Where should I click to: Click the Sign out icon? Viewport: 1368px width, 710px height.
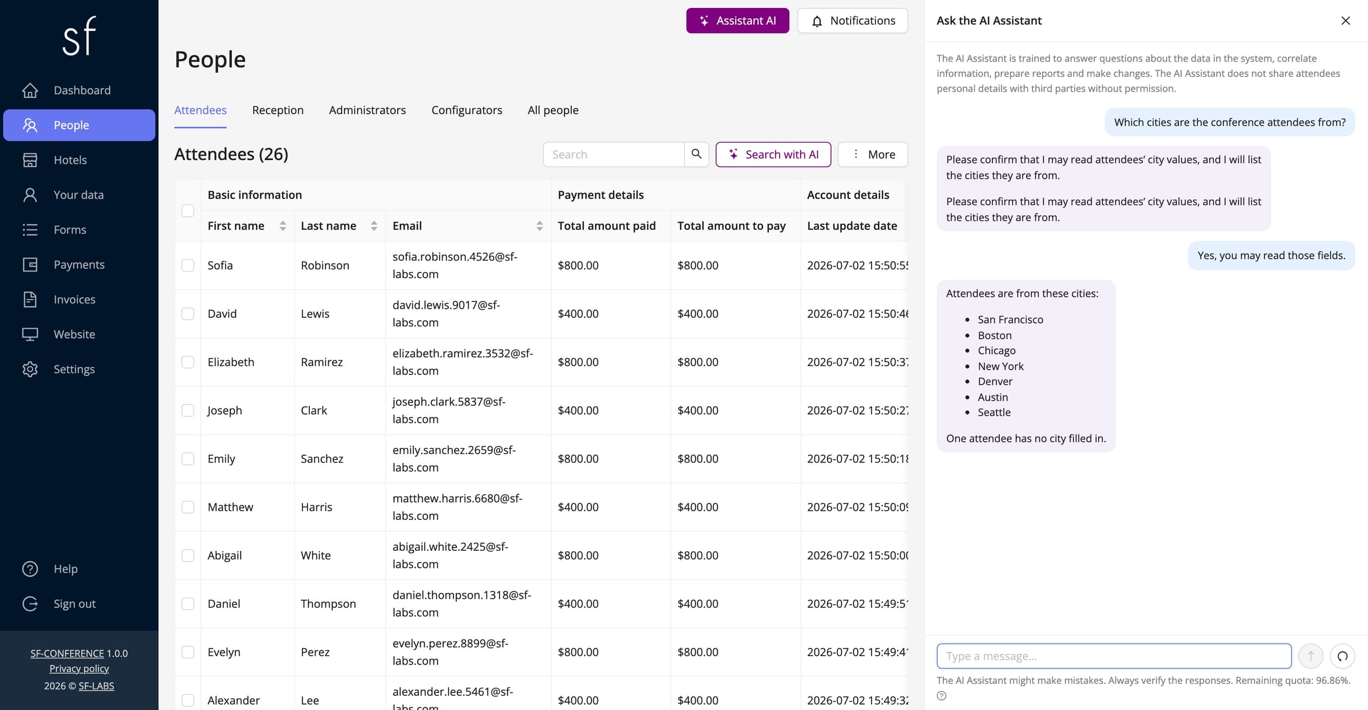pos(30,604)
